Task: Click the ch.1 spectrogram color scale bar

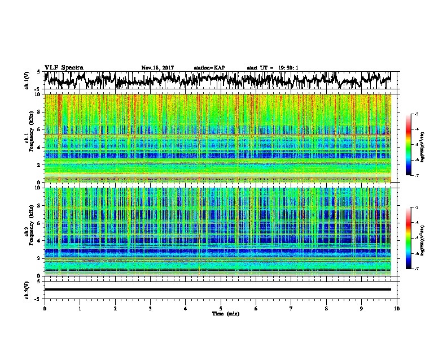Action: click(x=408, y=145)
